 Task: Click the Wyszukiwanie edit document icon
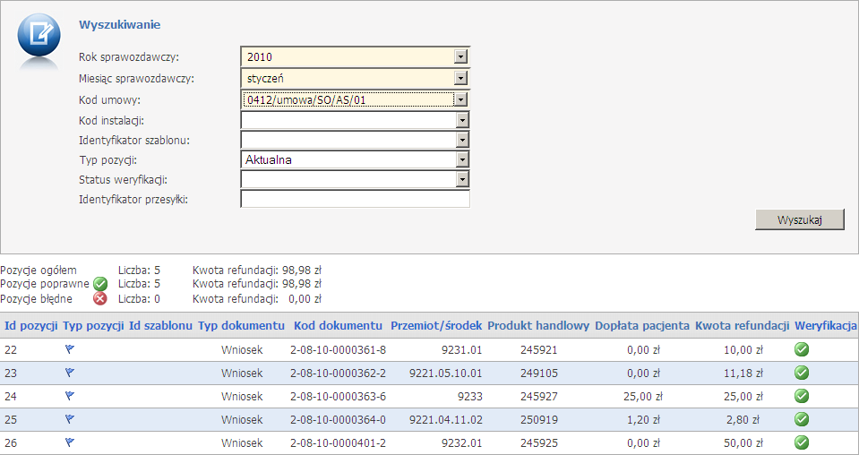(x=39, y=38)
